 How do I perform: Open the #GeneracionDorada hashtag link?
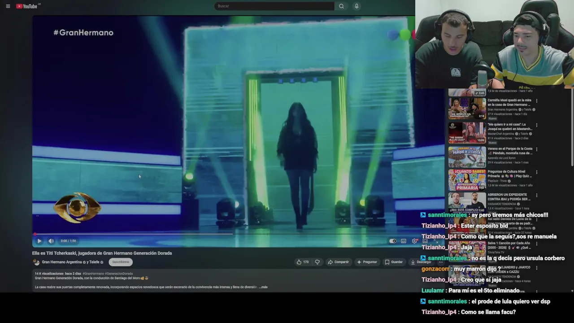click(119, 274)
